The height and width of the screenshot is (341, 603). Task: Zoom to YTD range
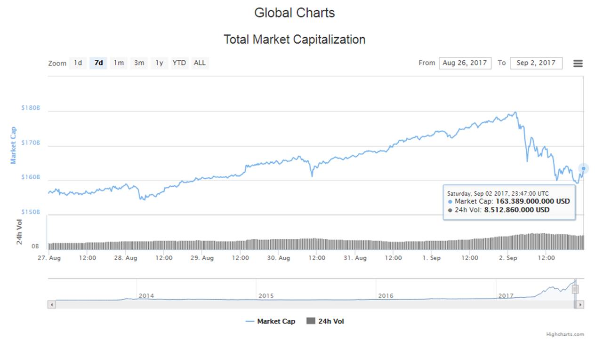click(x=179, y=63)
